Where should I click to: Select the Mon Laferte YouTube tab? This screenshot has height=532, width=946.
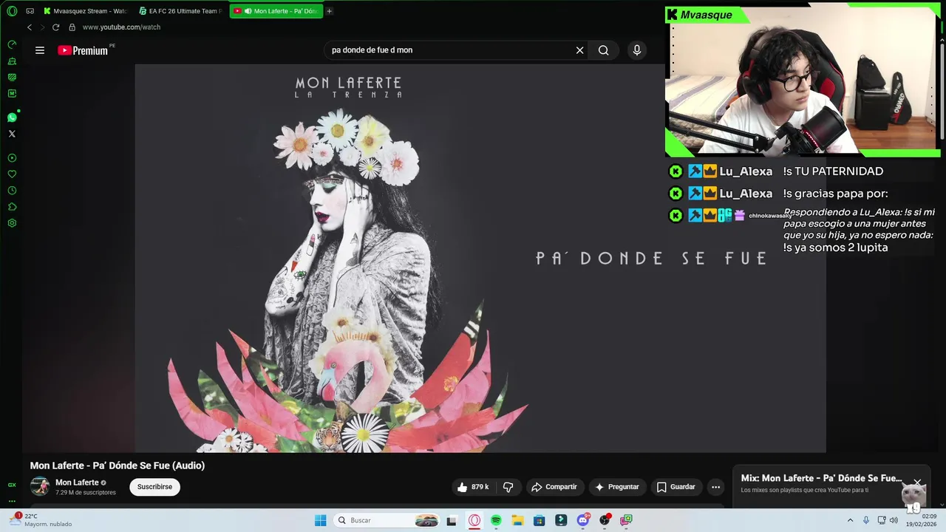pos(276,11)
